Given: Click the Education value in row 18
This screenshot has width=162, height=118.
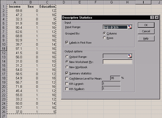Looking at the screenshot, I should [47, 78].
